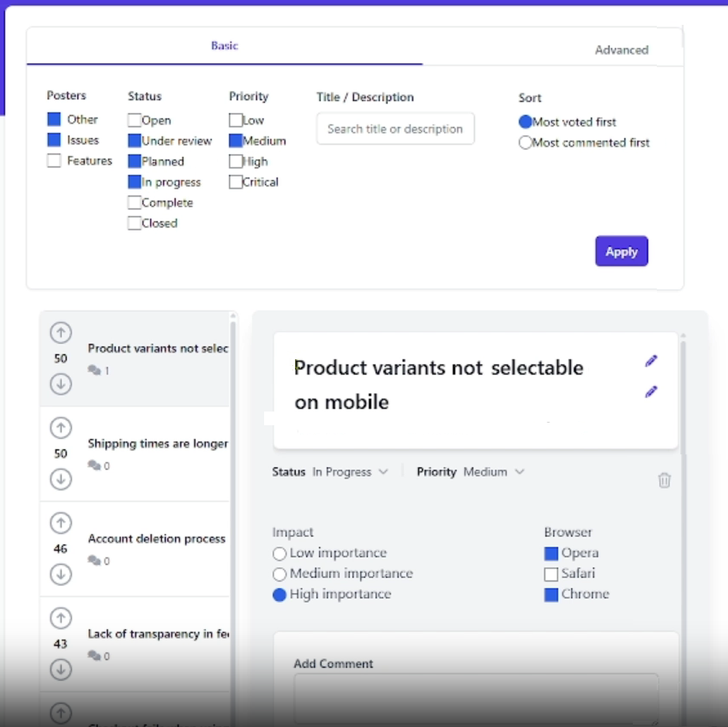Delete the issue with trash icon

coord(664,479)
